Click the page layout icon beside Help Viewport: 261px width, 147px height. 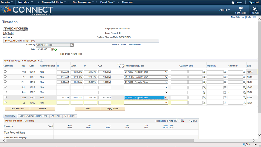click(x=254, y=17)
